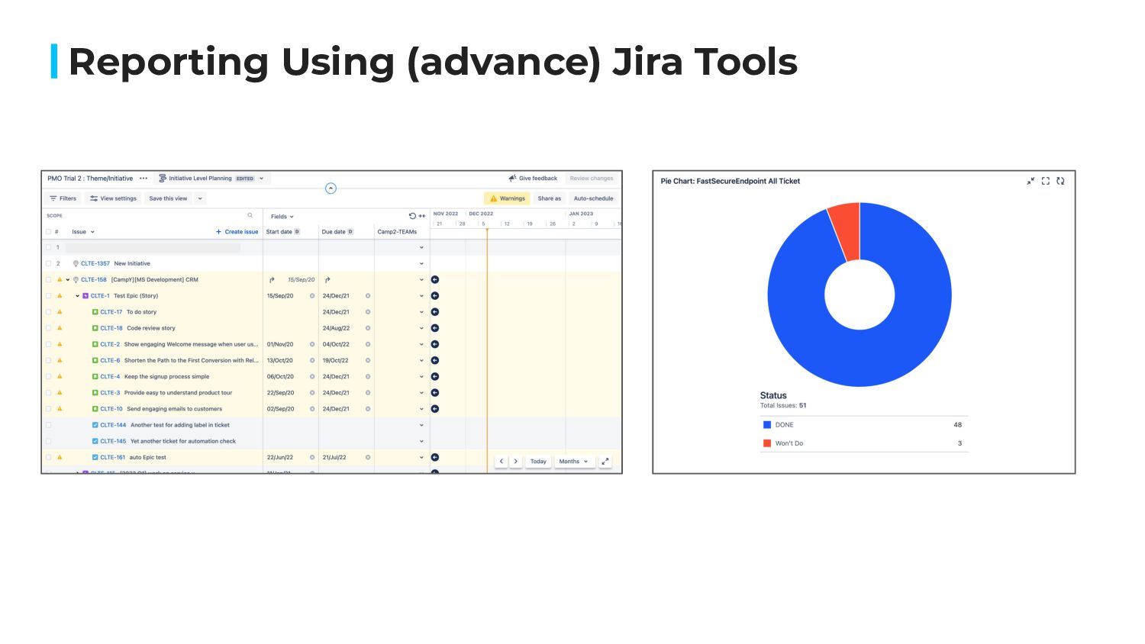Open team dropdown for CLTE-1357 row
The width and height of the screenshot is (1145, 644).
tap(421, 264)
